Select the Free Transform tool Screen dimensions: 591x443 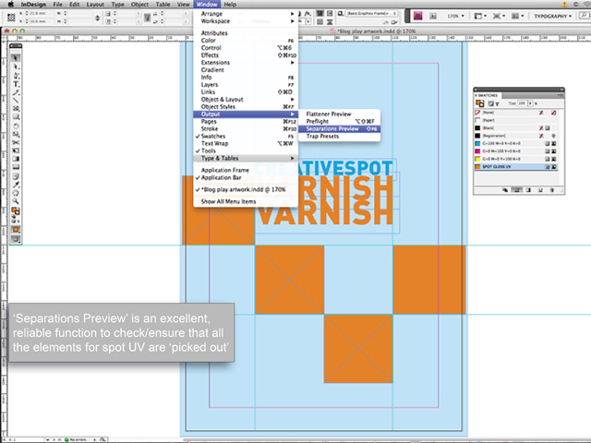click(16, 150)
